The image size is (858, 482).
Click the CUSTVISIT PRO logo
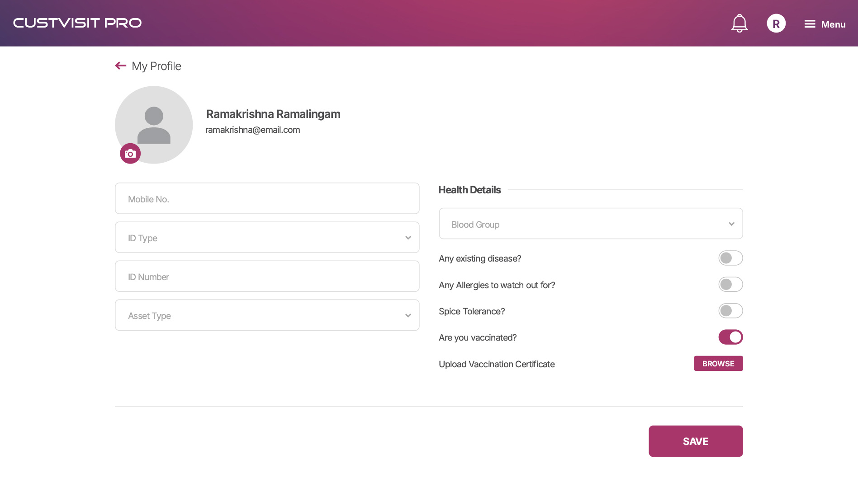coord(77,23)
